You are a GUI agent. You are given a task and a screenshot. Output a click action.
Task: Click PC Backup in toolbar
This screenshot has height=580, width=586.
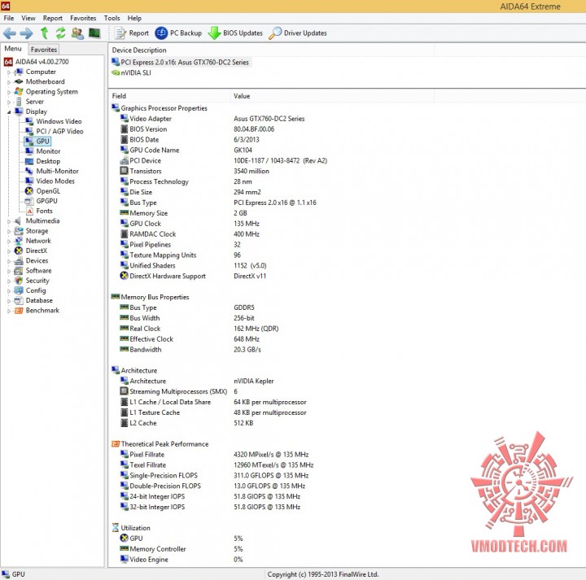coord(178,33)
